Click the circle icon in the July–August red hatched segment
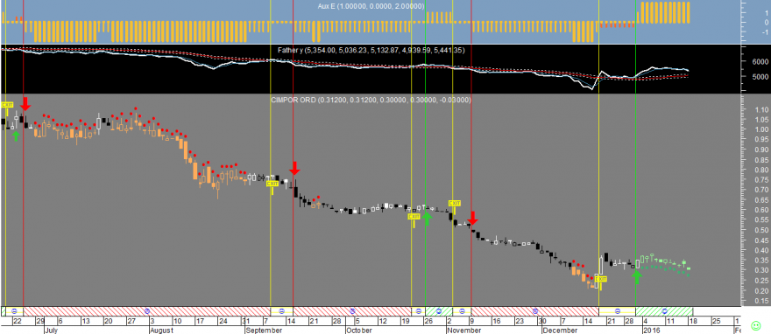Screen dimensions: 771x334 (x=147, y=311)
